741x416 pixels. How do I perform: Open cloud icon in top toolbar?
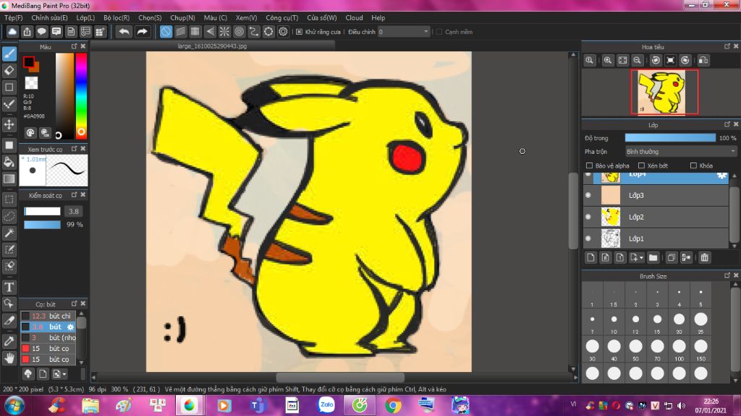12,32
